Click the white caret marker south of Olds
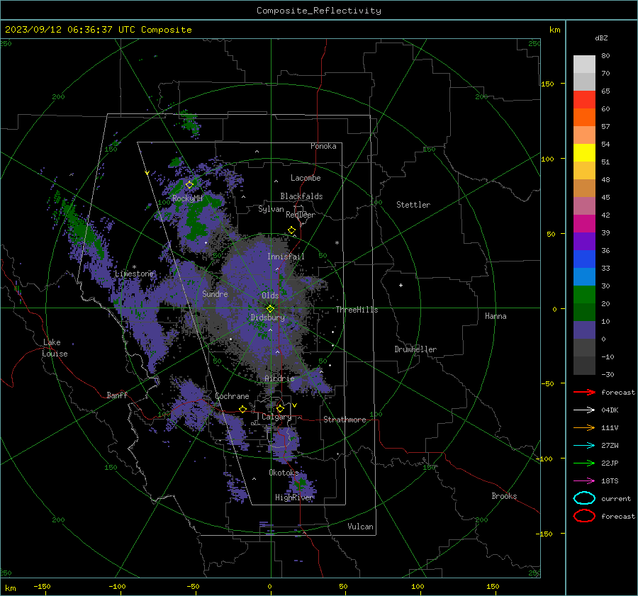This screenshot has width=638, height=596. click(270, 330)
